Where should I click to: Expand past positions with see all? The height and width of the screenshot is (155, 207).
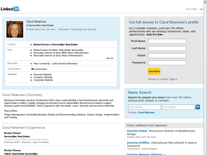tap(110, 58)
